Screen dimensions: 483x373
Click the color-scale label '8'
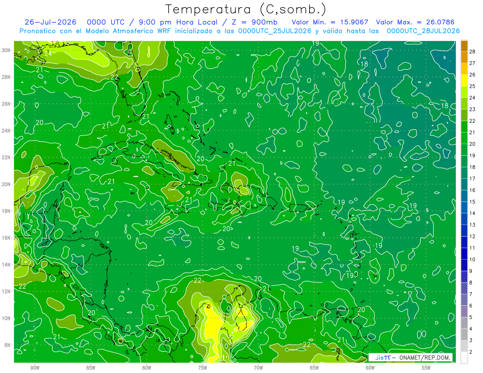point(471,282)
